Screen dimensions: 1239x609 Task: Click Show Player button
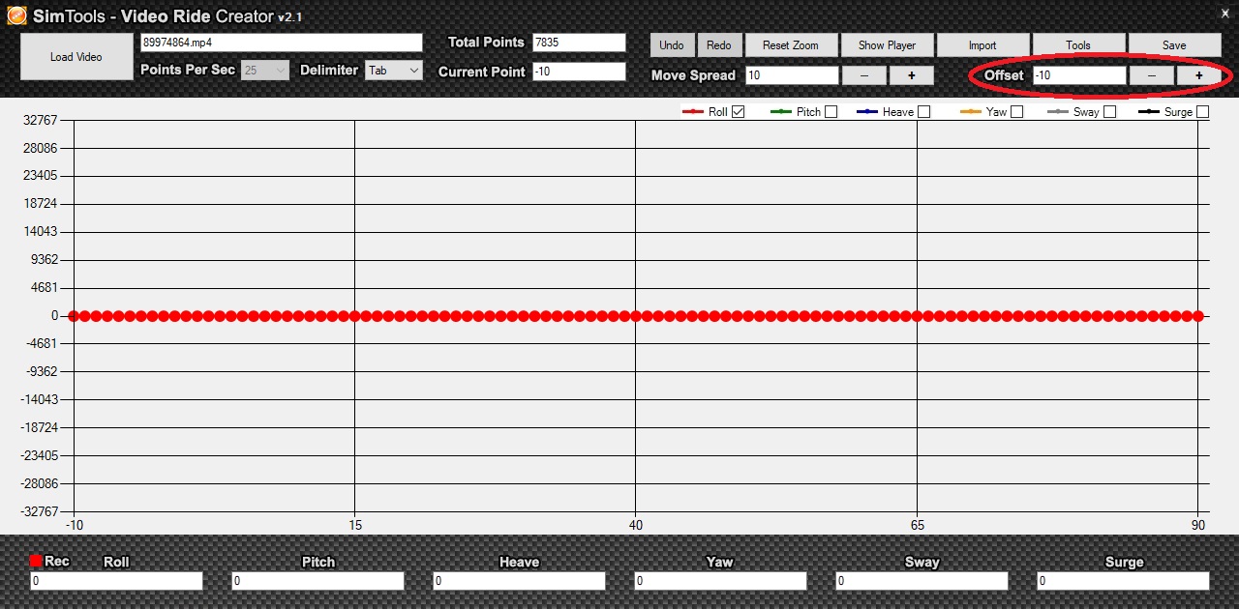coord(887,45)
